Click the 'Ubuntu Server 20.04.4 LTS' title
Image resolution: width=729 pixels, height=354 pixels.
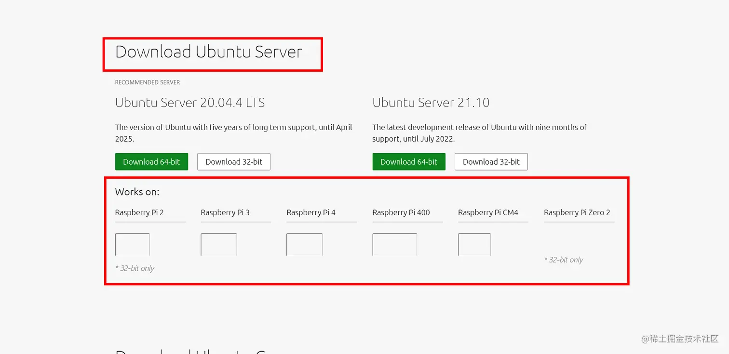[190, 103]
